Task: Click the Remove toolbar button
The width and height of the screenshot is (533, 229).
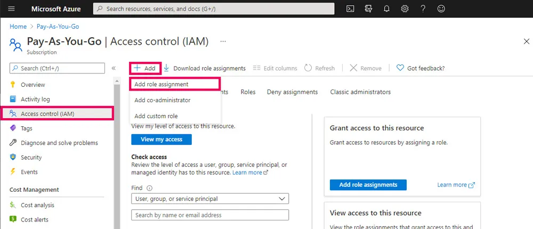Action: 366,68
